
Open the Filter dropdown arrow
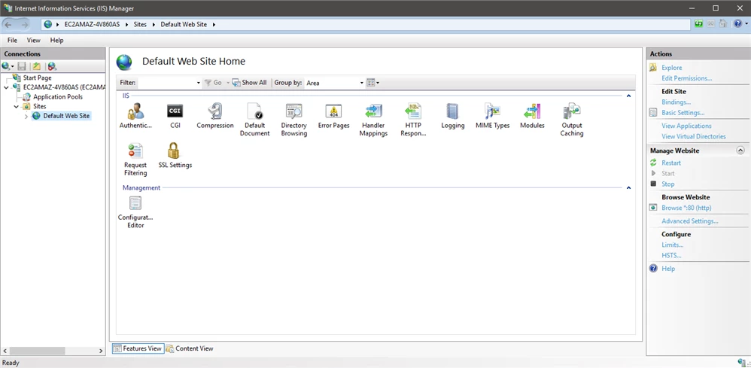click(199, 83)
